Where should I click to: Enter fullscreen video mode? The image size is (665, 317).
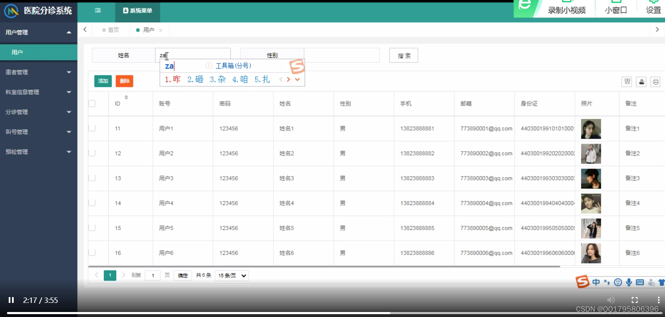tap(635, 300)
